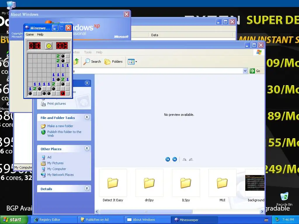Open My Network Places link

[60, 175]
